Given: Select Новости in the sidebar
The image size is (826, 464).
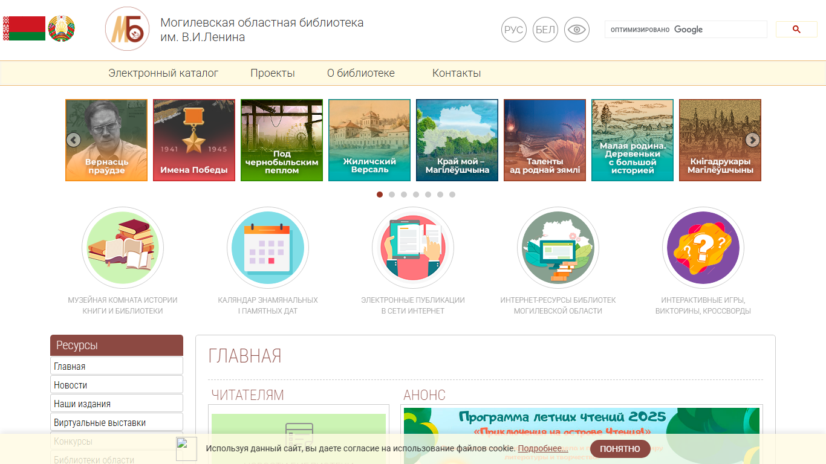Looking at the screenshot, I should pyautogui.click(x=117, y=385).
